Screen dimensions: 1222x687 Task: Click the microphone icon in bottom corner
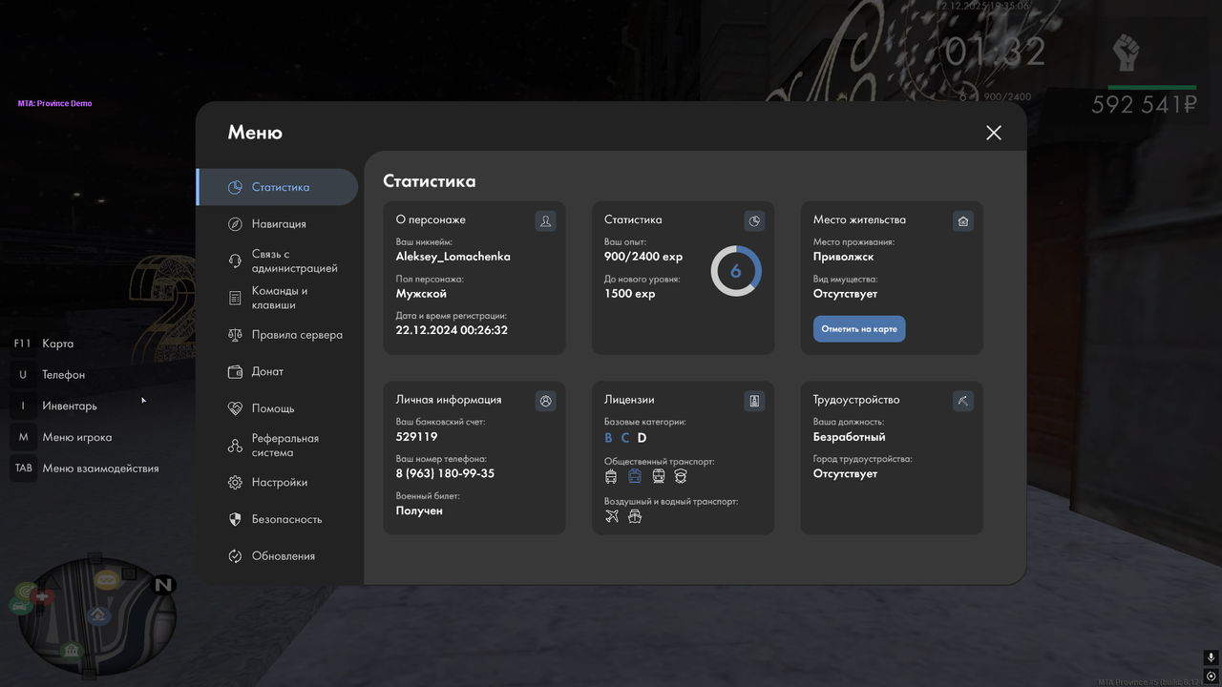(1211, 658)
